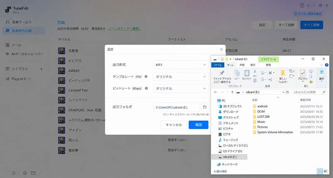Click the すべて変換 button

(x=311, y=25)
